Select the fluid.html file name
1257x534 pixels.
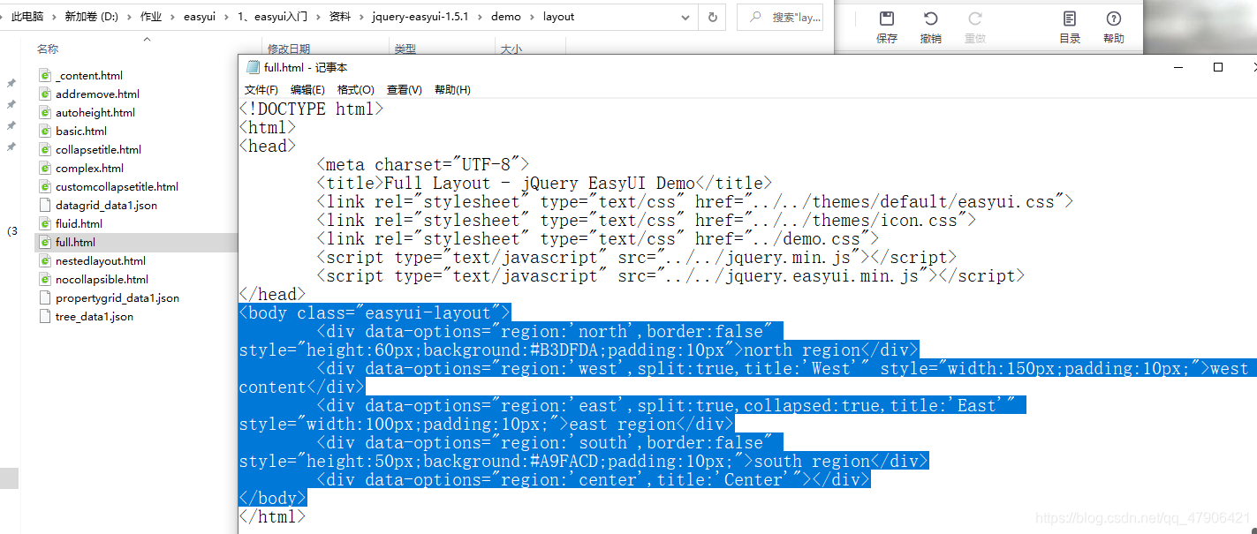click(x=79, y=224)
